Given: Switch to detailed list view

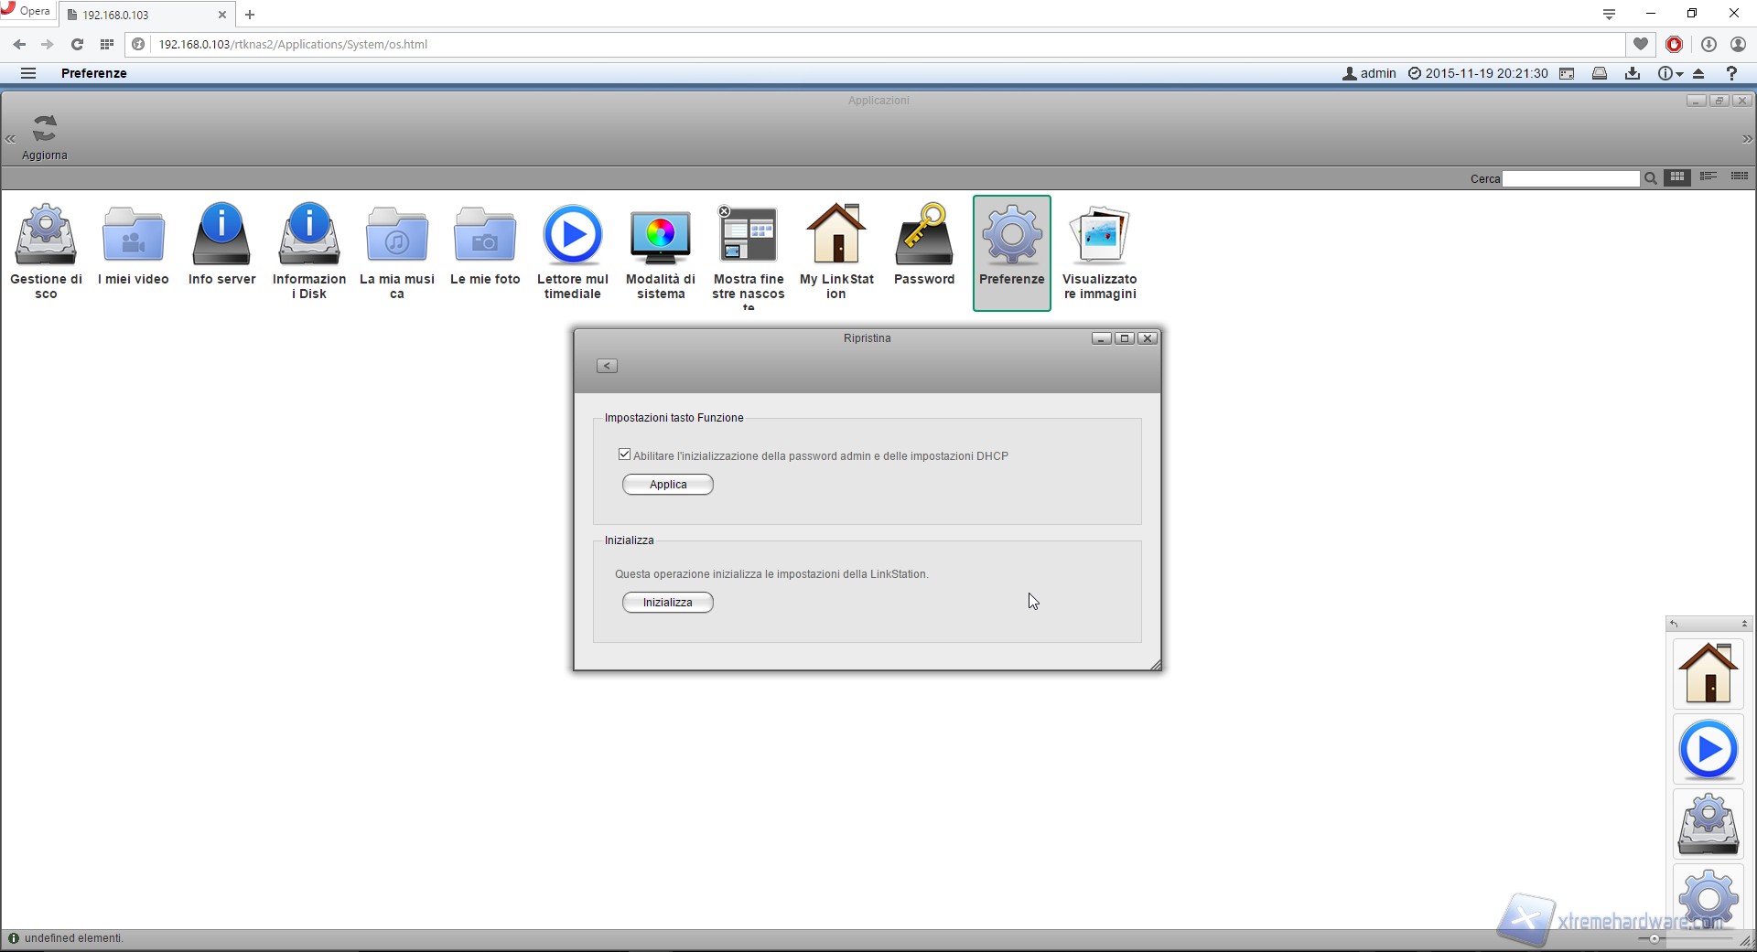Looking at the screenshot, I should pyautogui.click(x=1740, y=177).
